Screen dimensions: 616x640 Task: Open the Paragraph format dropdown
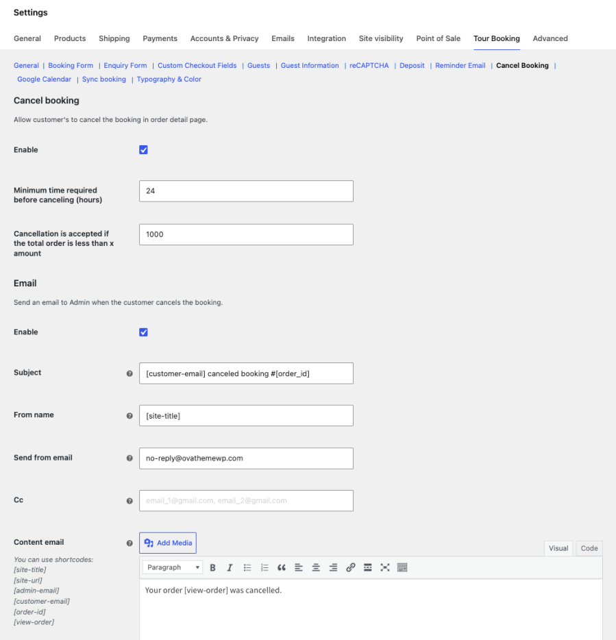(x=173, y=567)
